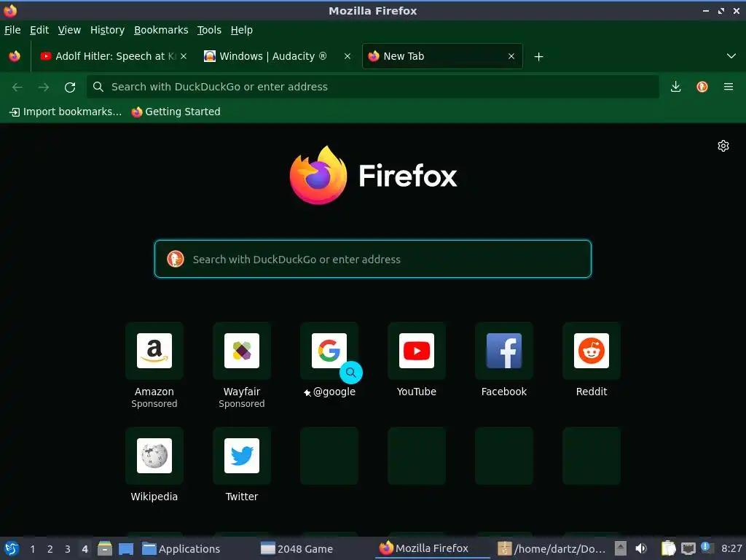Click the New Tab page search field
Screen dimensions: 746x560
(x=373, y=259)
